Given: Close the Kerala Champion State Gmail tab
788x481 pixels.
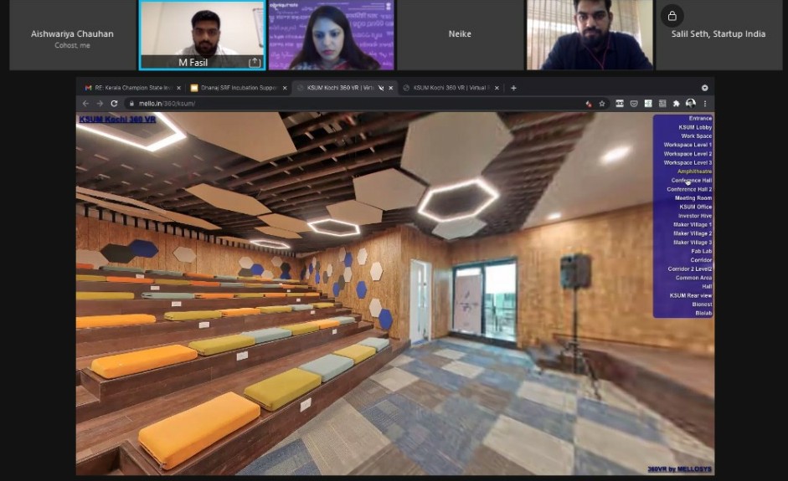Looking at the screenshot, I should tap(178, 88).
